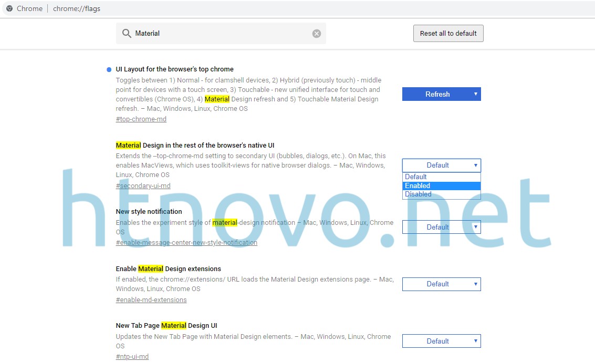595x362 pixels.
Task: Collapse the open secondary UI Default dropdown
Action: [x=441, y=166]
